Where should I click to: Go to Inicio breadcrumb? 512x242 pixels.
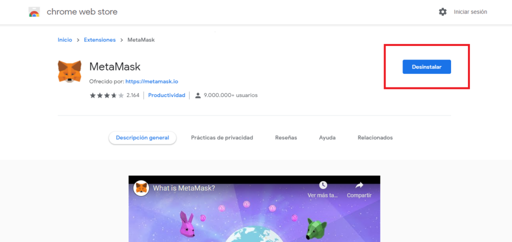click(x=64, y=40)
